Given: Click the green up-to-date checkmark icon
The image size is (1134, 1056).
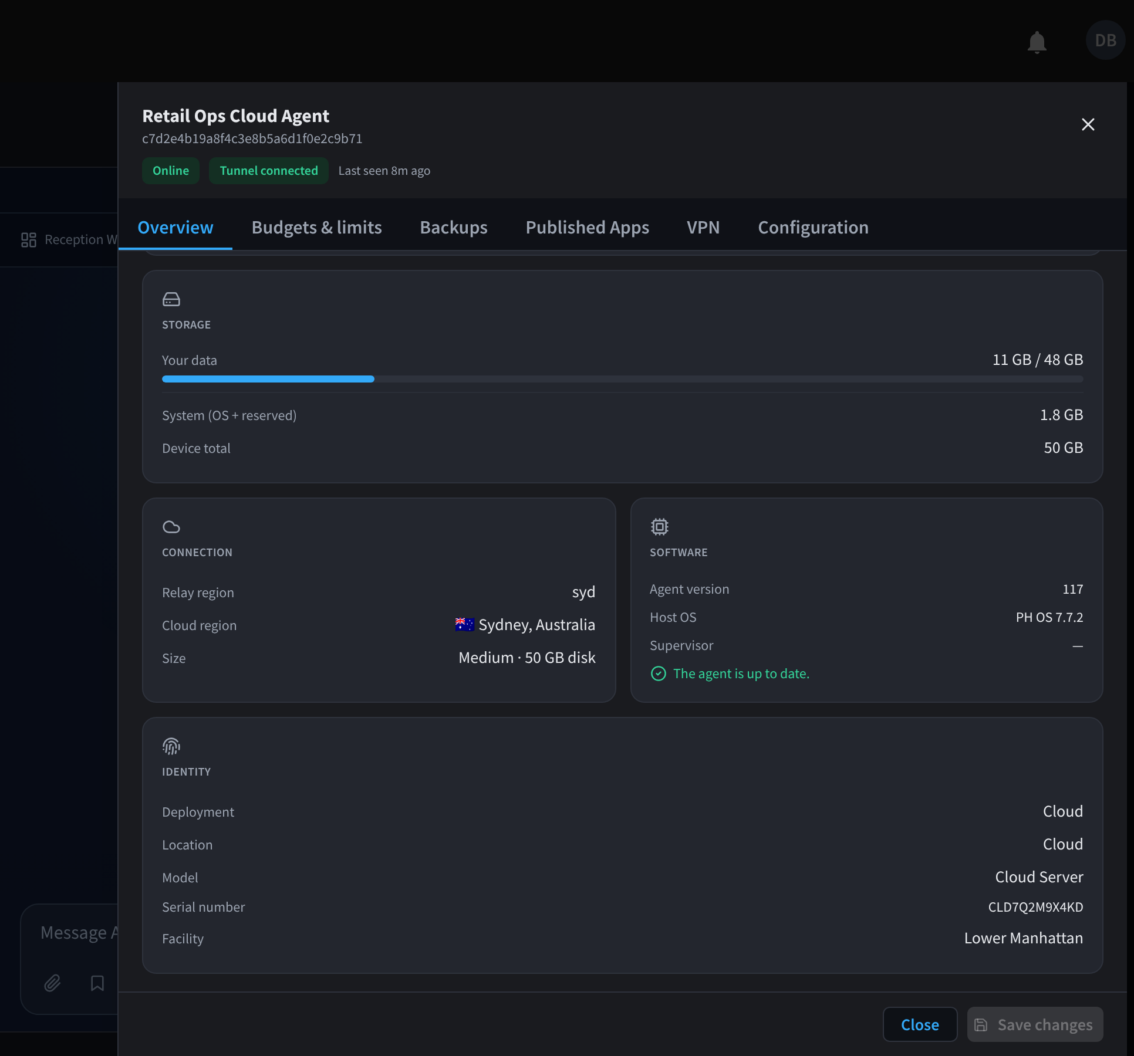Looking at the screenshot, I should click(659, 673).
